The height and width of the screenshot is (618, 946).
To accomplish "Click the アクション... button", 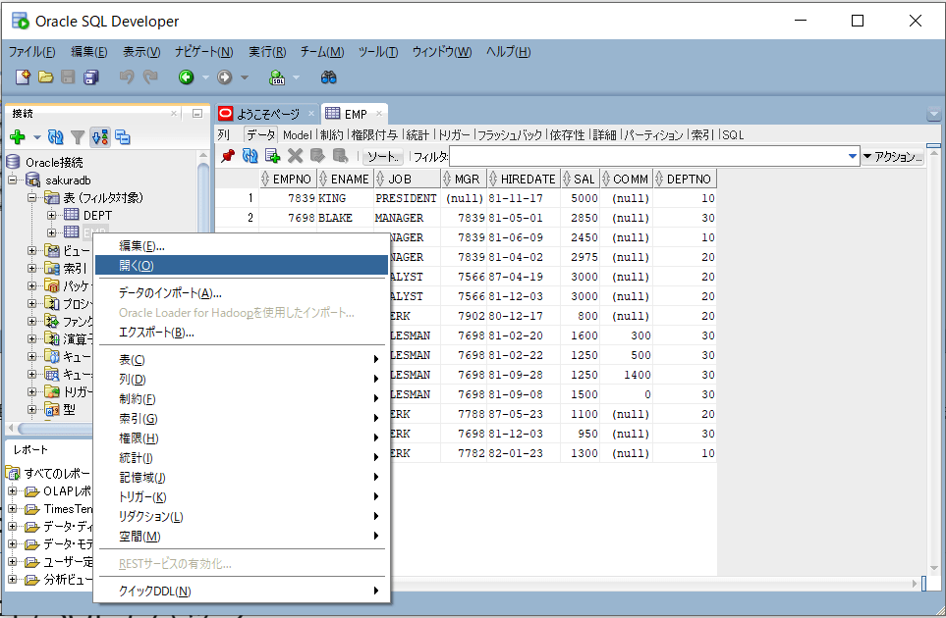I will point(893,157).
